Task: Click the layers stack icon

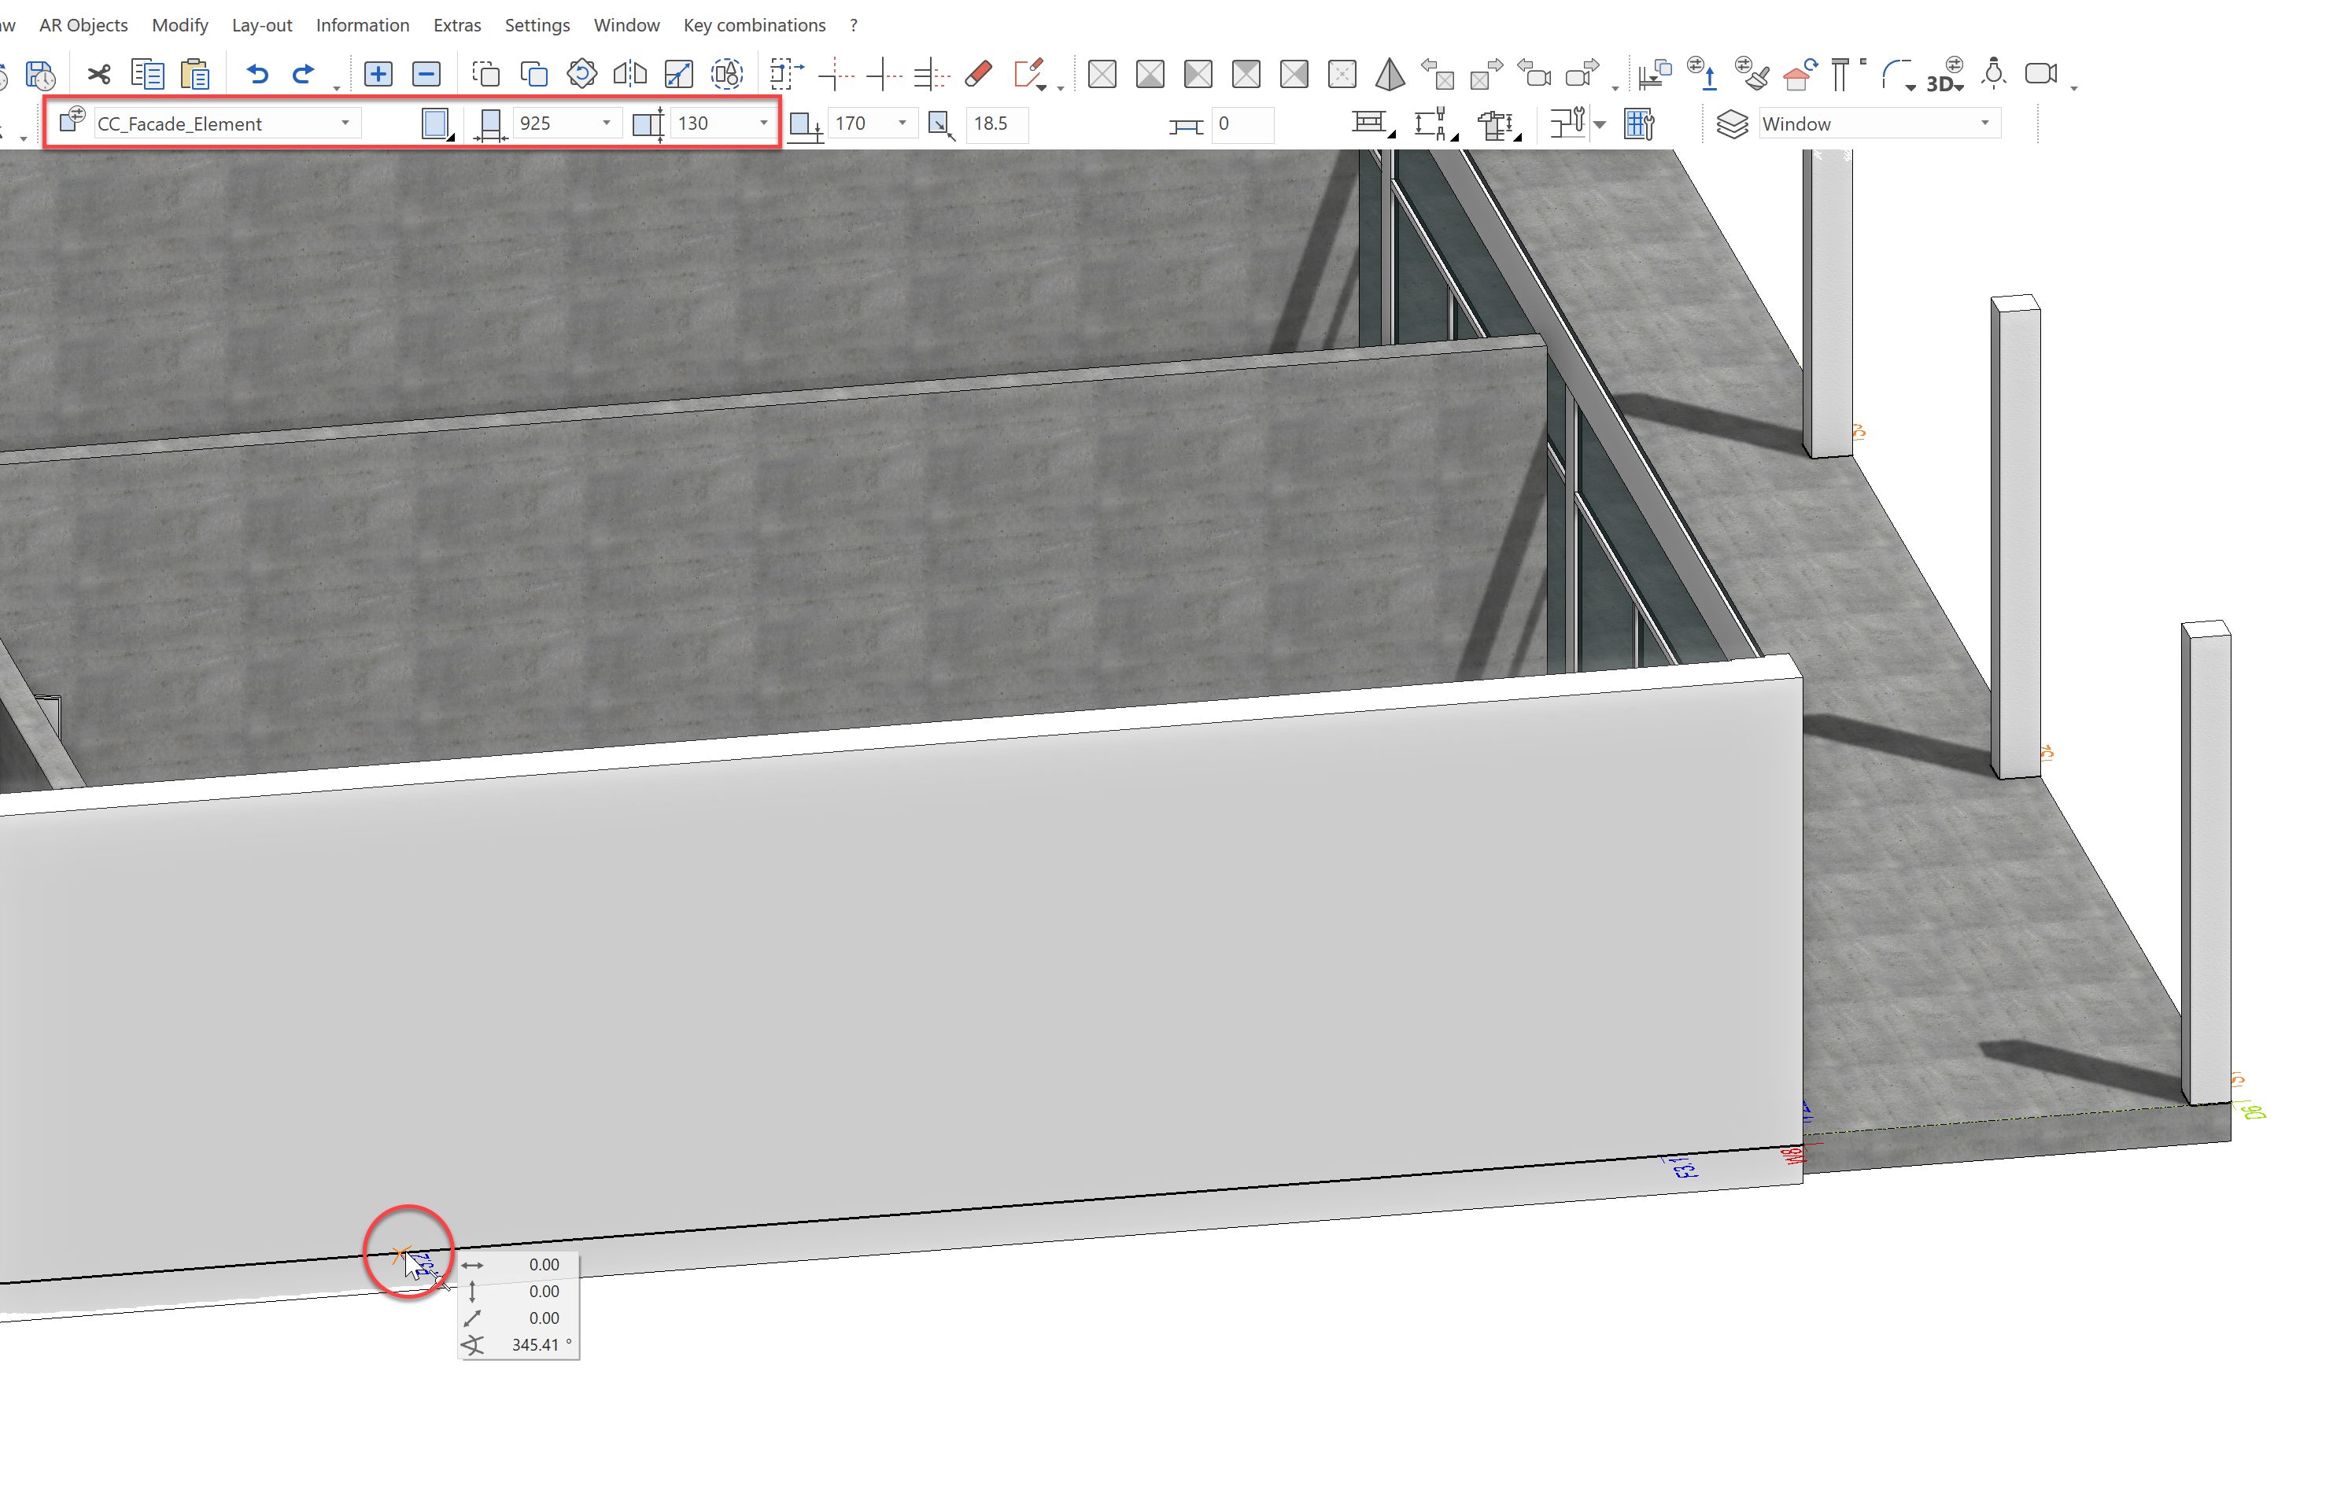Action: point(1732,124)
